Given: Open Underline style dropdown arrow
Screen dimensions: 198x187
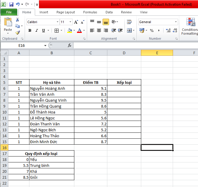Looking at the screenshot, I should 48,31.
